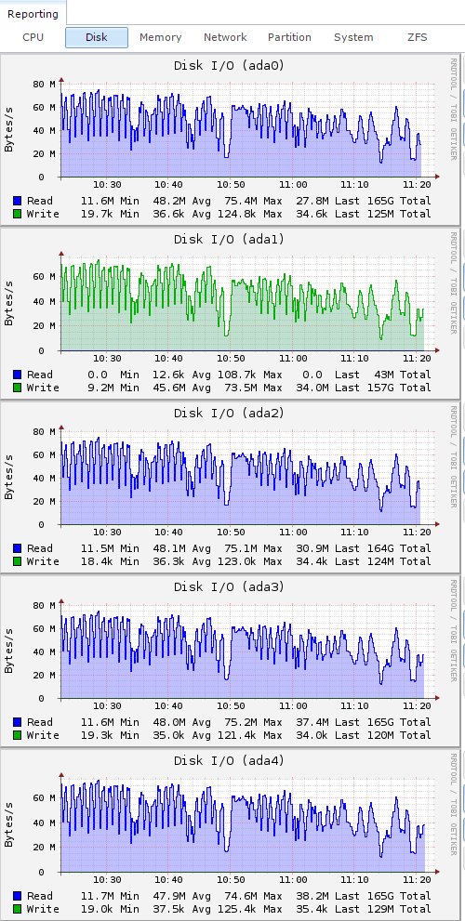Click the green Write swatch for ada0
465x921 pixels.
point(17,214)
